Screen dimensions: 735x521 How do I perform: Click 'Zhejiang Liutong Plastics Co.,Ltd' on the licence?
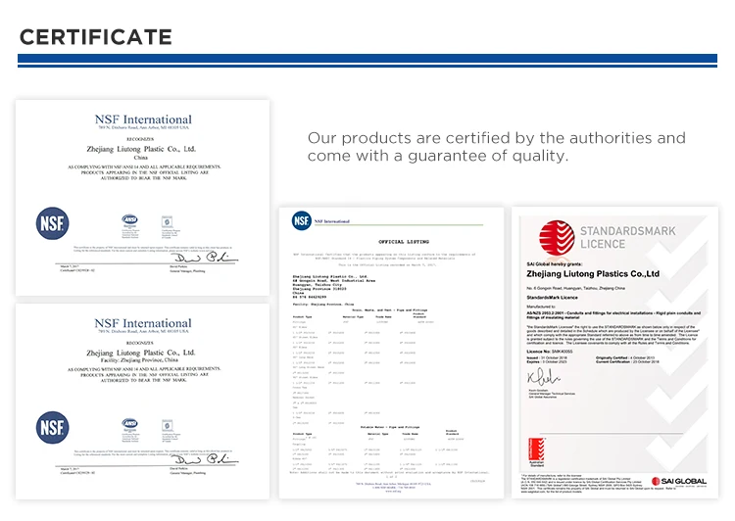click(x=593, y=274)
